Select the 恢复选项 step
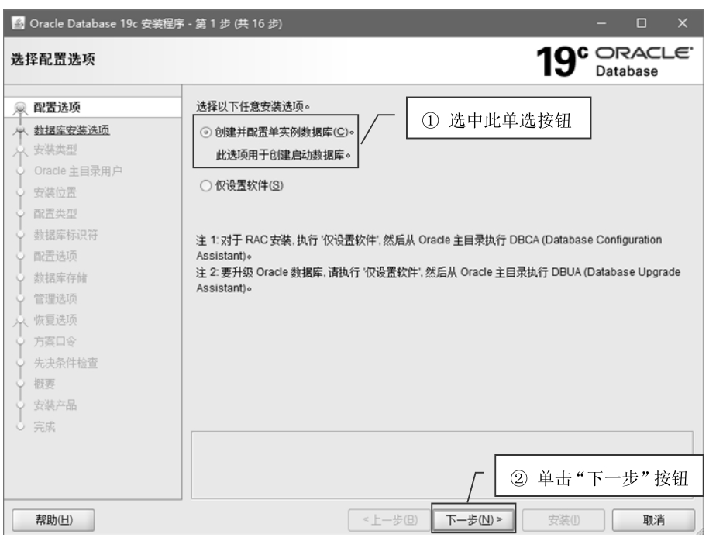Screen dimensions: 716x548 [x=55, y=320]
